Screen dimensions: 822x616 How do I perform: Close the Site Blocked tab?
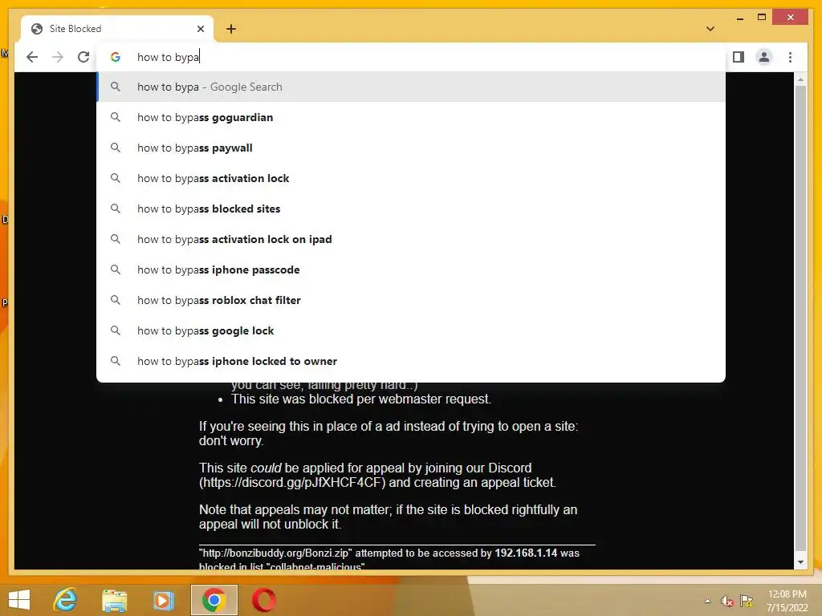click(x=200, y=29)
